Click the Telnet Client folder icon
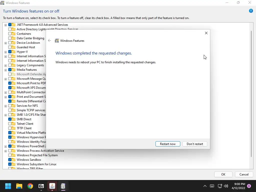The width and height of the screenshot is (256, 192). 13,123
